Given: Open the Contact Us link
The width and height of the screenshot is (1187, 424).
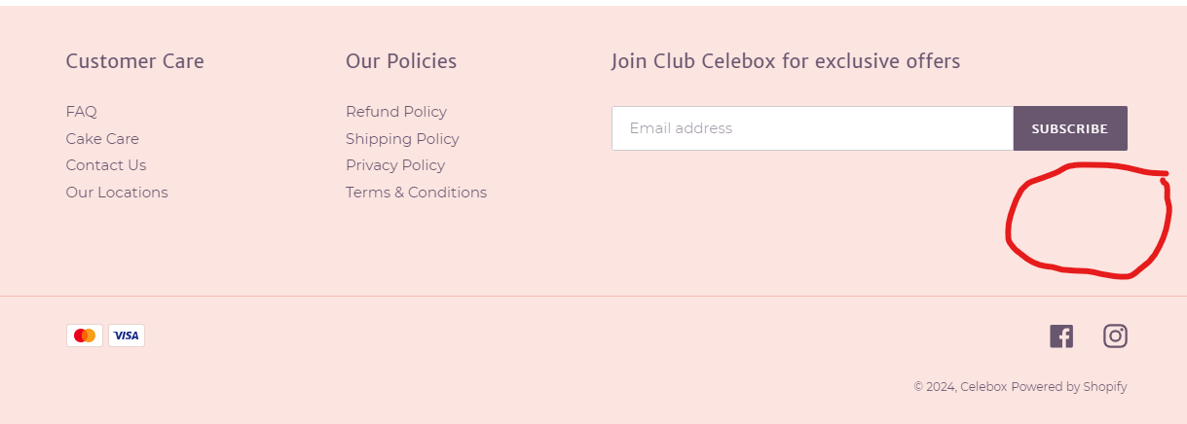Looking at the screenshot, I should pyautogui.click(x=106, y=165).
